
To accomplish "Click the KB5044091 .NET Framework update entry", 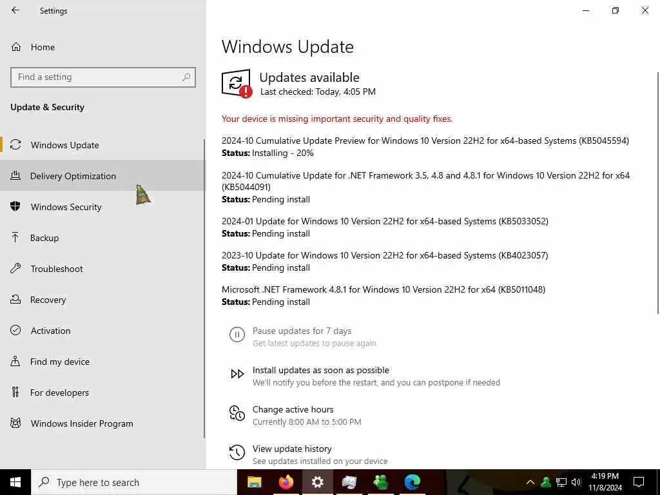I will coord(425,181).
